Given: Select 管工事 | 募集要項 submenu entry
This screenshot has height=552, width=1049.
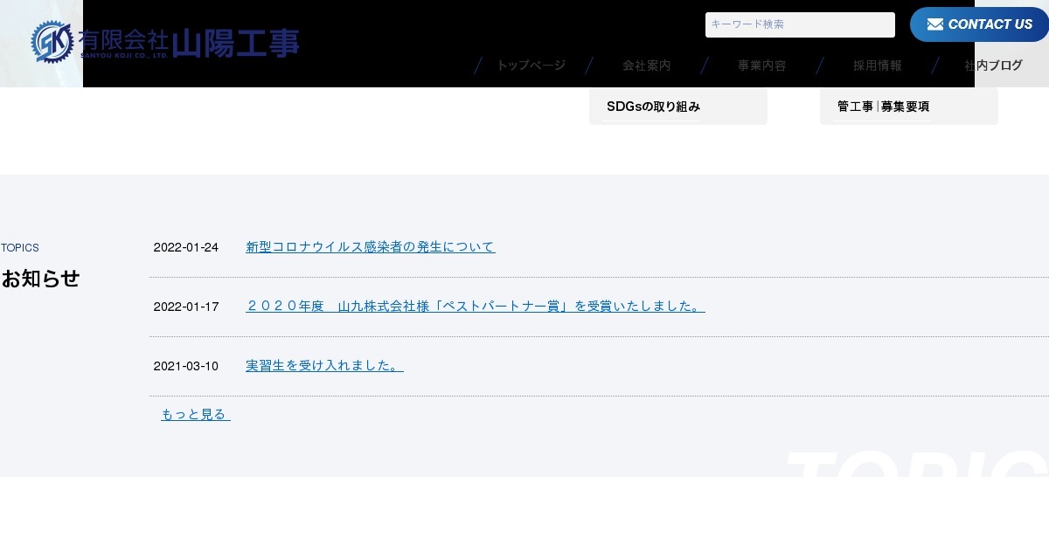Looking at the screenshot, I should click(x=909, y=107).
